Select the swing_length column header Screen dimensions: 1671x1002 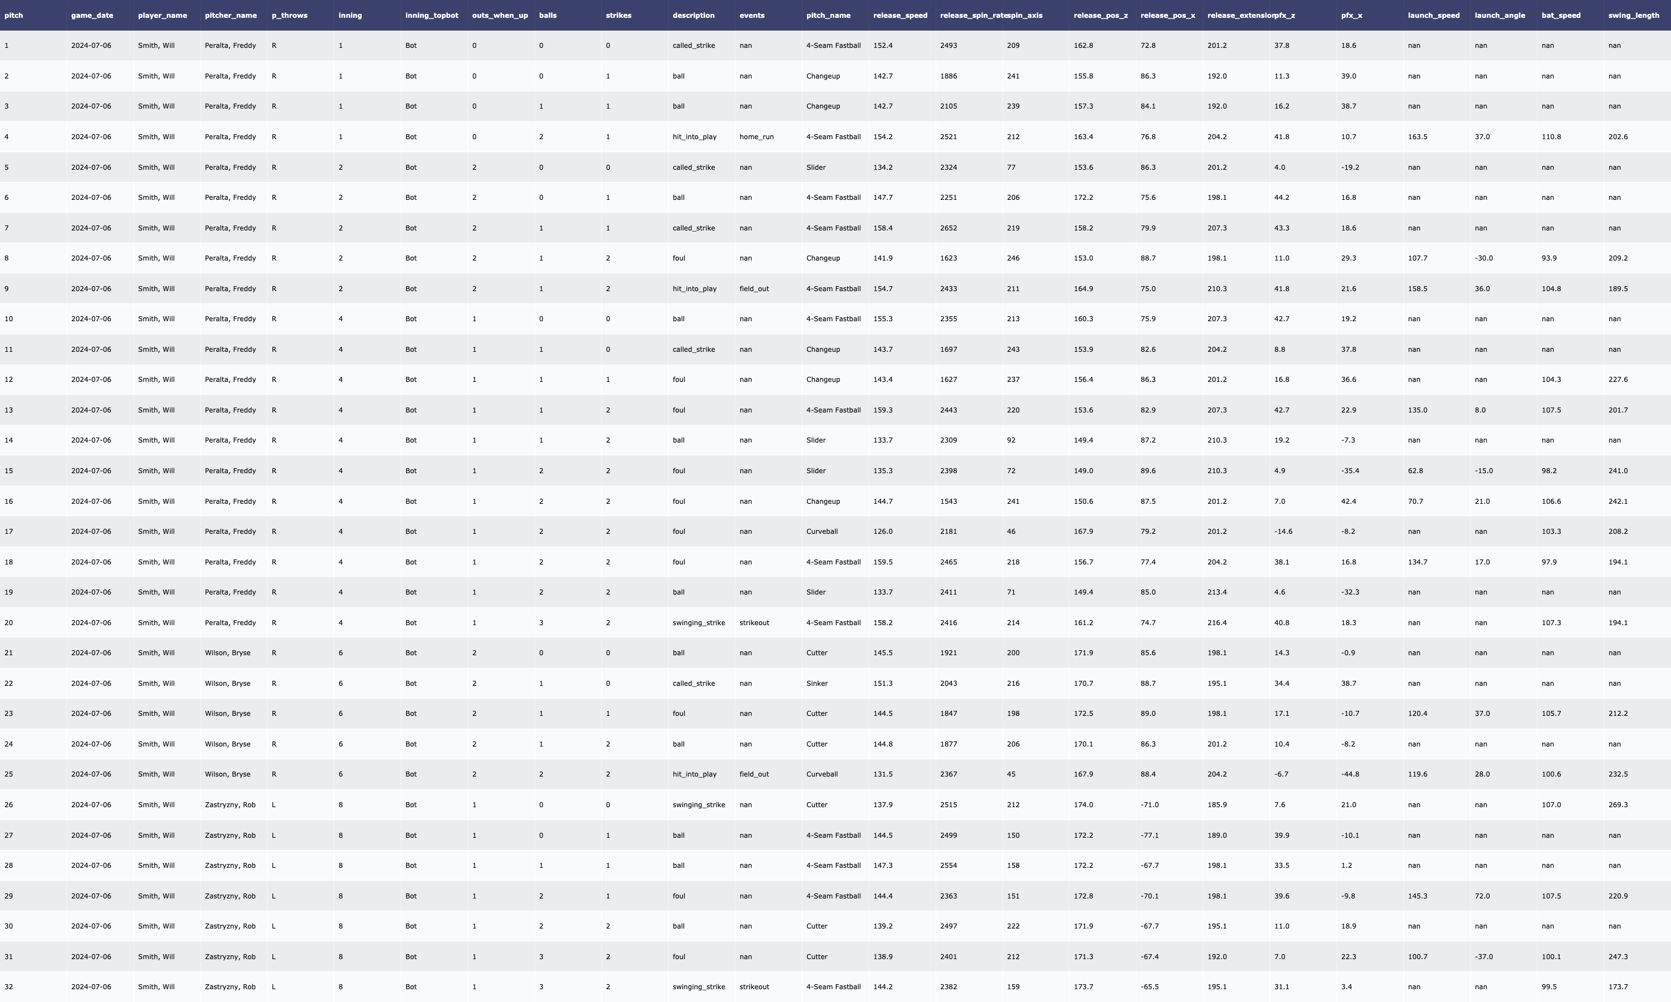[1633, 15]
